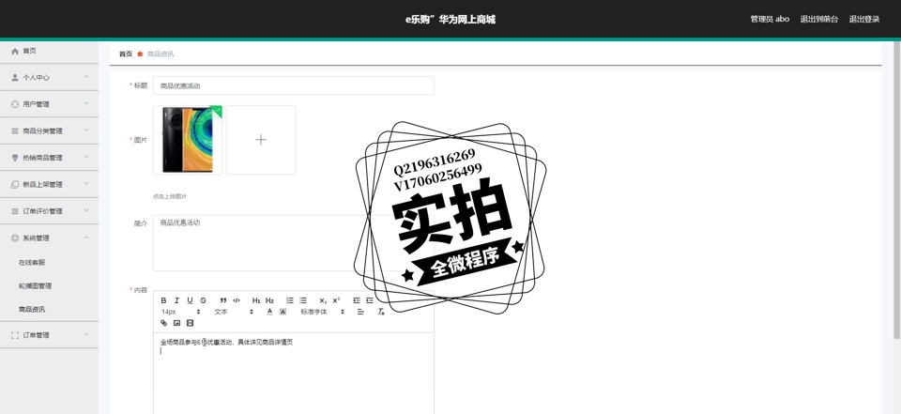Open the text background color picker
This screenshot has height=414, width=901.
point(283,312)
